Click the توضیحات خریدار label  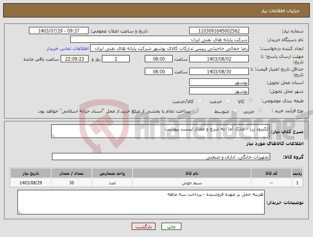click(285, 203)
